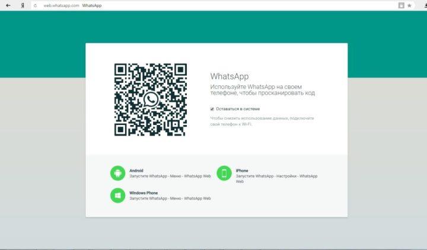Click the 'Оставаться в системе' label text

click(x=238, y=109)
